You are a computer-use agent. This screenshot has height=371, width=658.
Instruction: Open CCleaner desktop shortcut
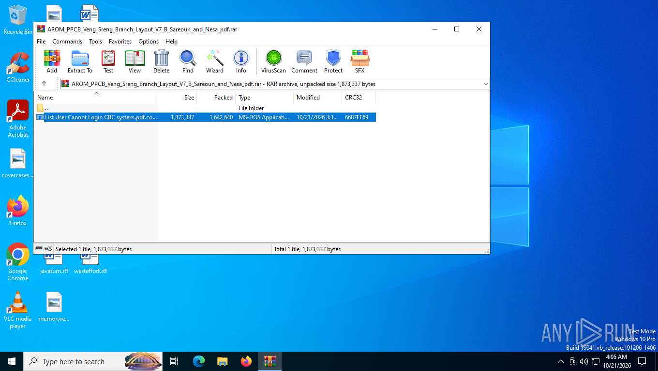[x=18, y=67]
